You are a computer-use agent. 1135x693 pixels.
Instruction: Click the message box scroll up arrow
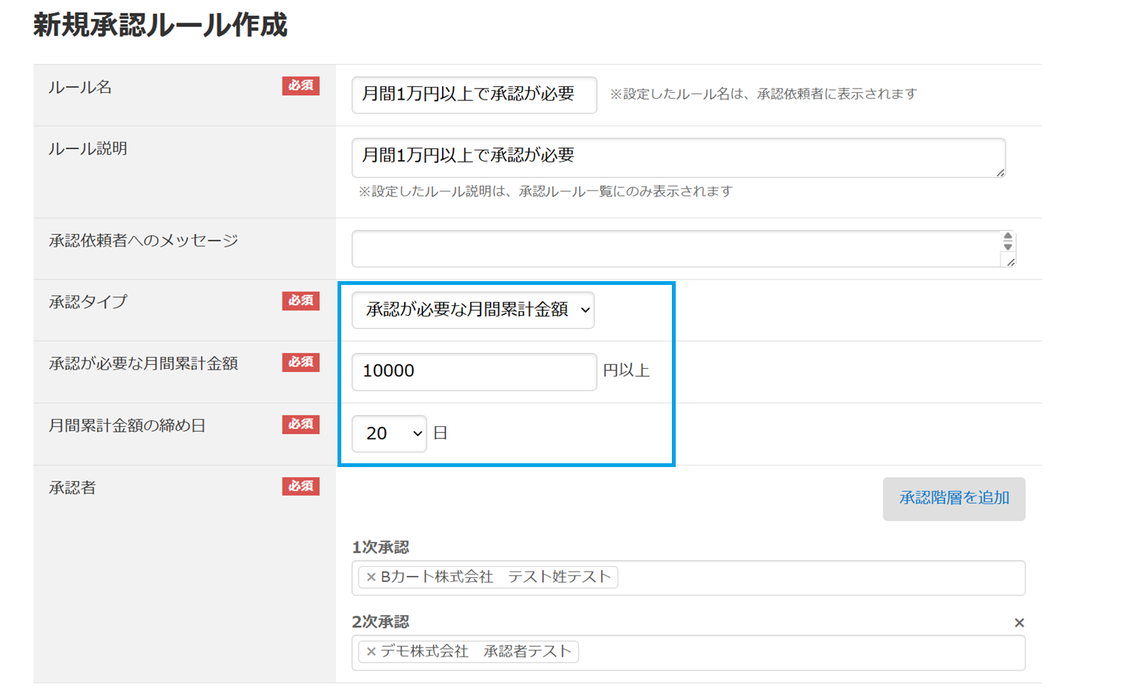(x=1008, y=237)
